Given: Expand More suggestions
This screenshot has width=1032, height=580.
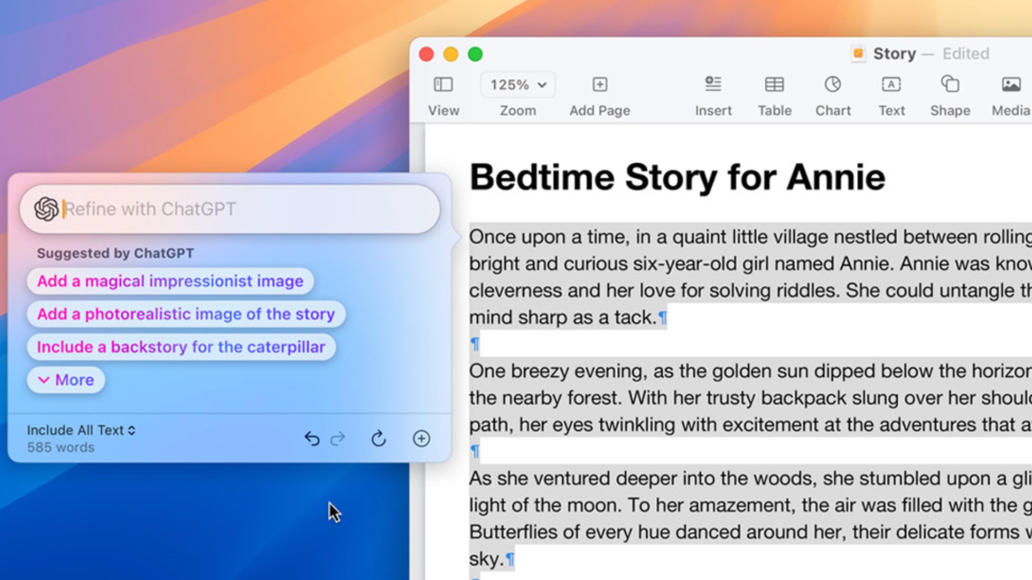Looking at the screenshot, I should [x=66, y=380].
